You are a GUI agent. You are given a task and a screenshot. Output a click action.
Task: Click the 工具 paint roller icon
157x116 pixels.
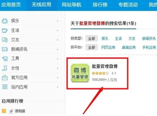(x=5, y=59)
